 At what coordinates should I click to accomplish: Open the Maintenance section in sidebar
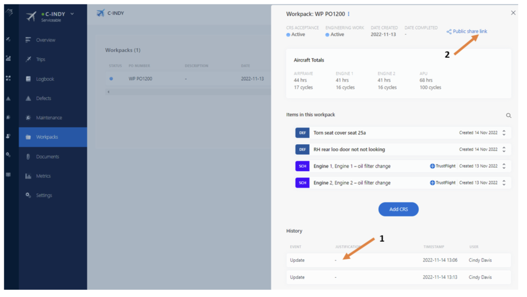(x=49, y=118)
